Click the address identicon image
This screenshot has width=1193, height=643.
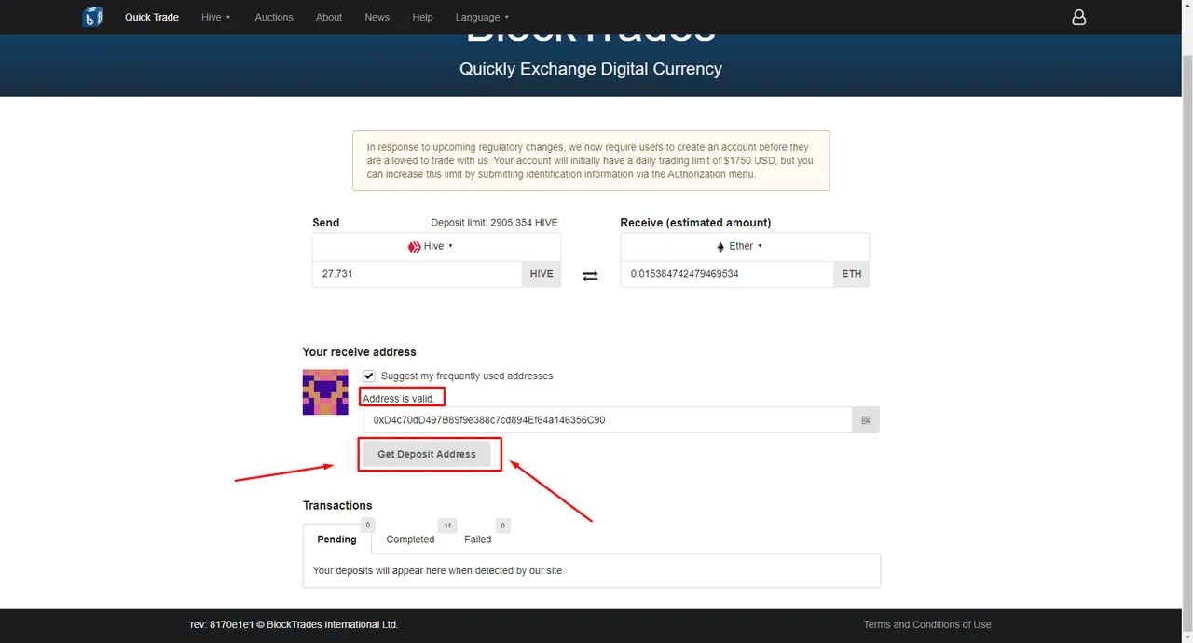(325, 391)
